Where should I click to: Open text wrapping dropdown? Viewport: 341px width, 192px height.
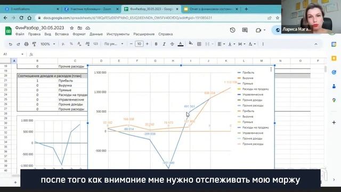[241, 44]
